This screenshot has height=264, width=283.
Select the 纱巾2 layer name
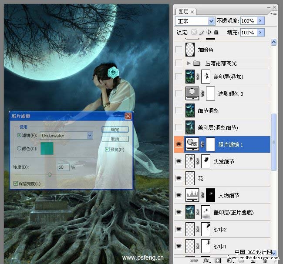click(220, 229)
